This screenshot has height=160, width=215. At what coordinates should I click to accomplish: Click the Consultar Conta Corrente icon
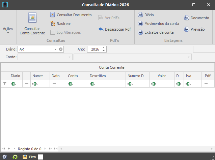pyautogui.click(x=32, y=18)
